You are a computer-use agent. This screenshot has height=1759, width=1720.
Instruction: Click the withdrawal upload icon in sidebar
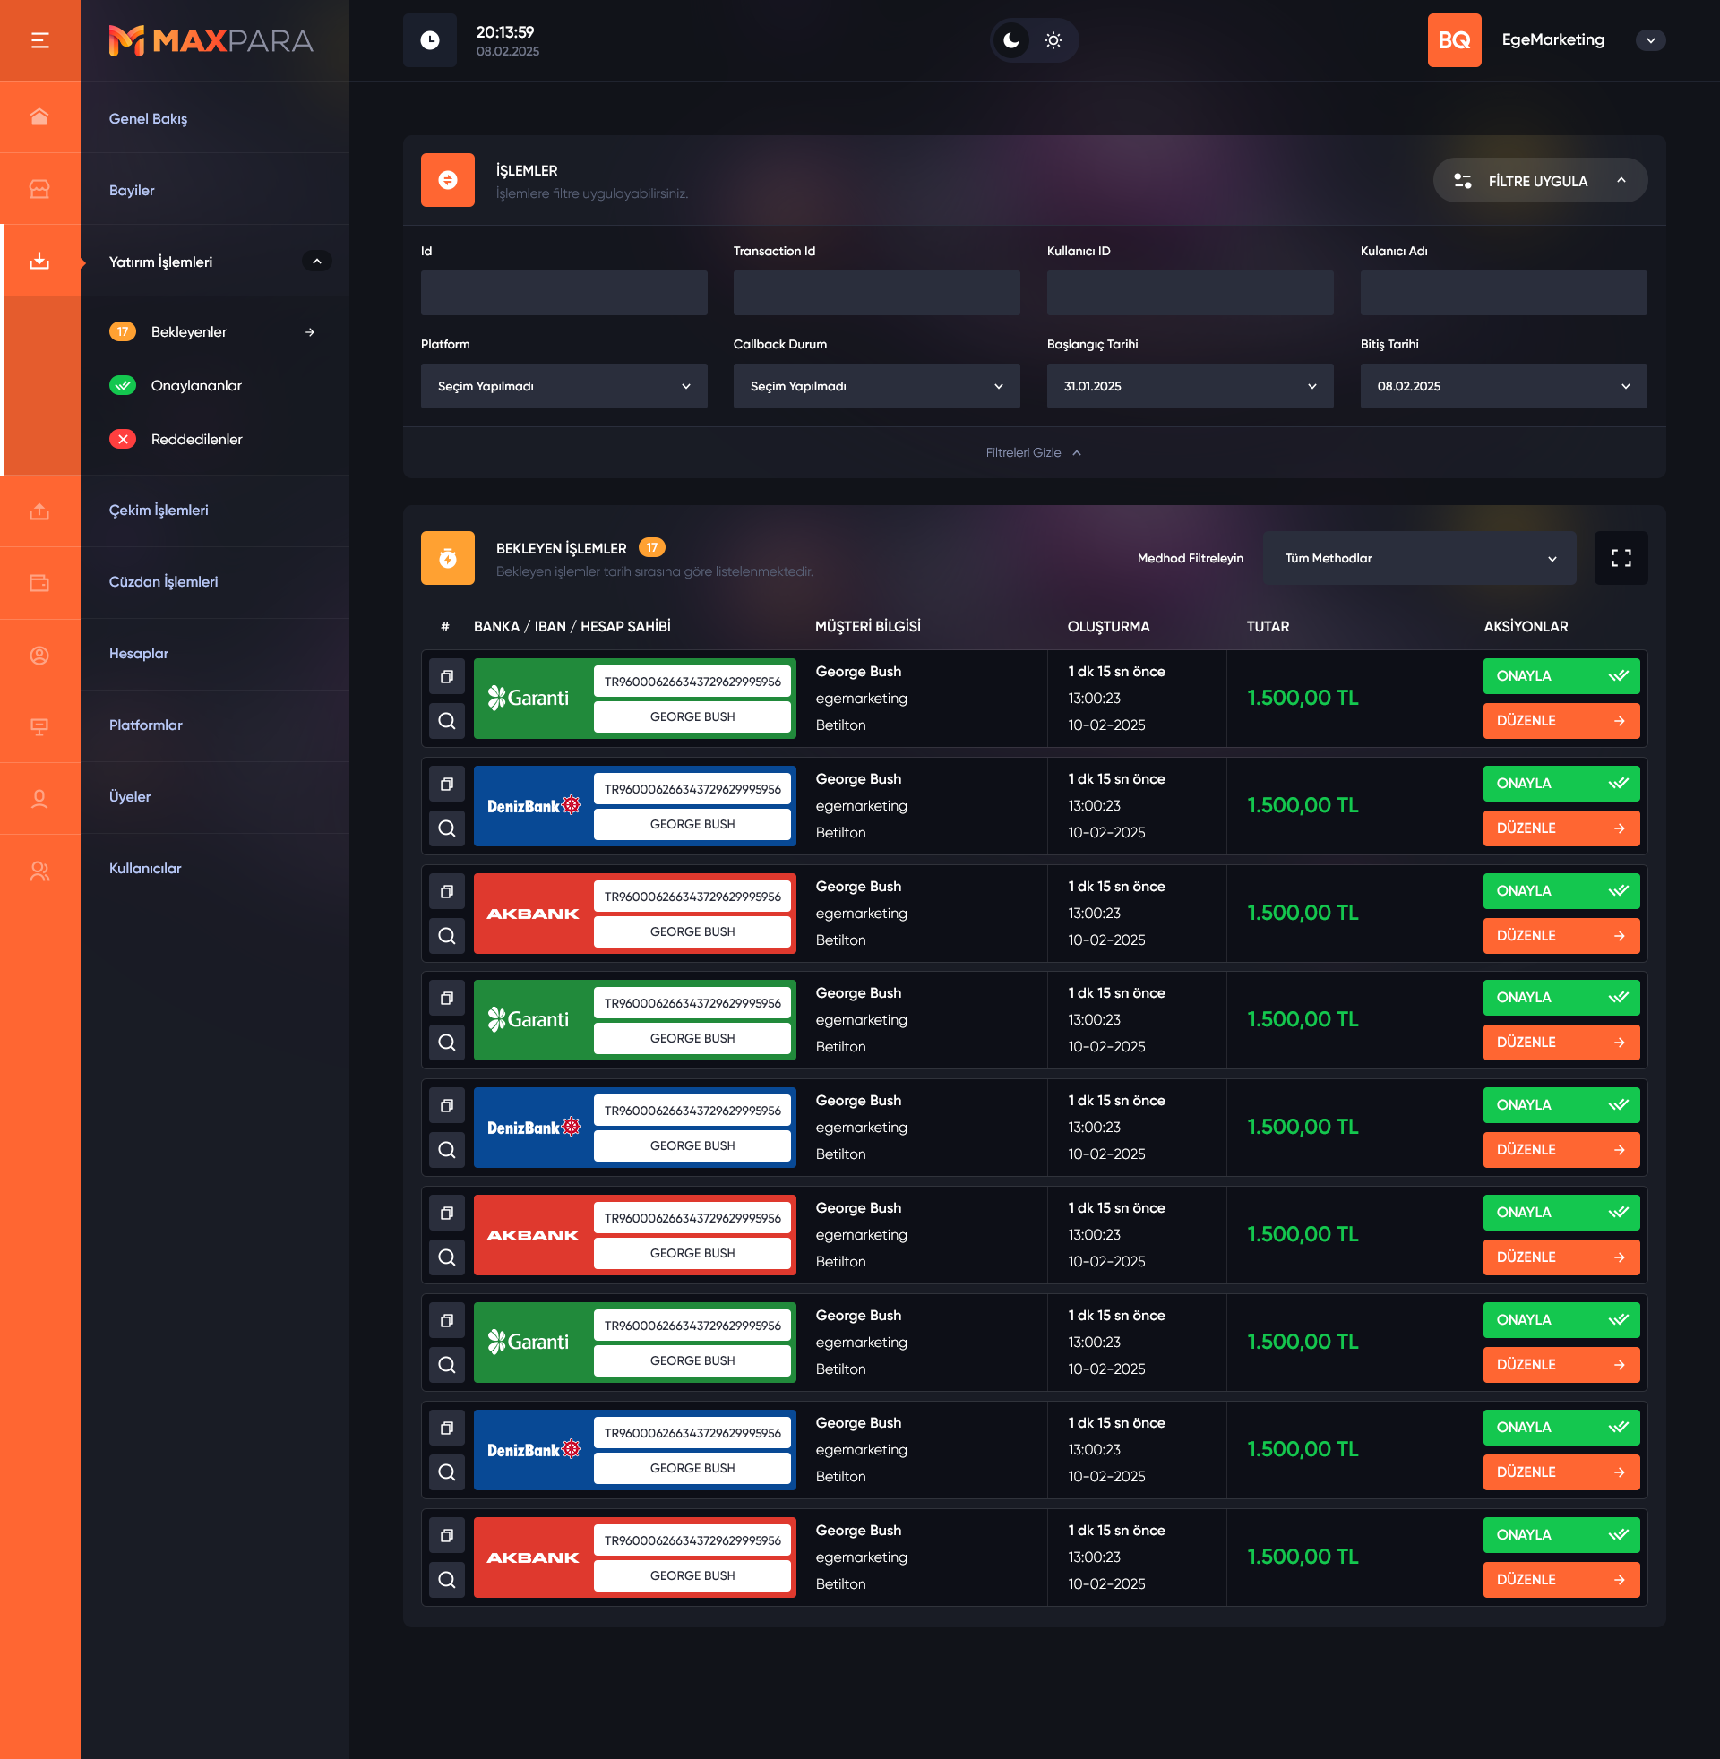coord(39,511)
